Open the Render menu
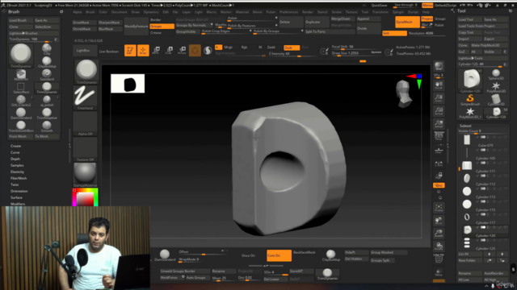Screen dimensions: 517x290 (307, 12)
